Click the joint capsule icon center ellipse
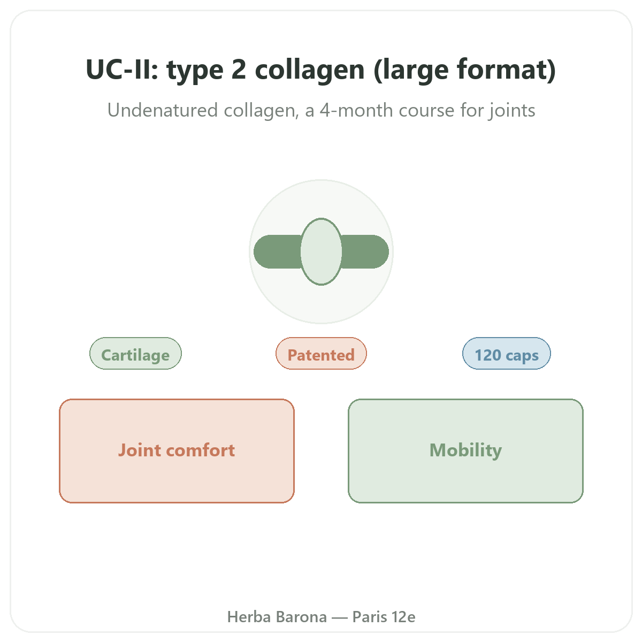This screenshot has height=642, width=642. pos(321,251)
